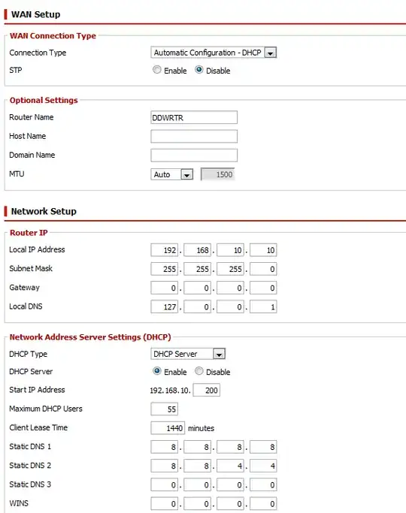406x513 pixels.
Task: Edit Local DNS second octet
Action: coord(197,307)
